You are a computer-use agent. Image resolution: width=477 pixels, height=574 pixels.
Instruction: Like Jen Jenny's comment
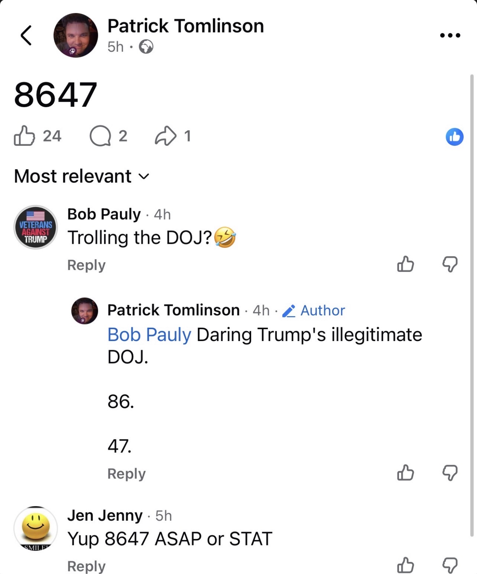coord(405,565)
